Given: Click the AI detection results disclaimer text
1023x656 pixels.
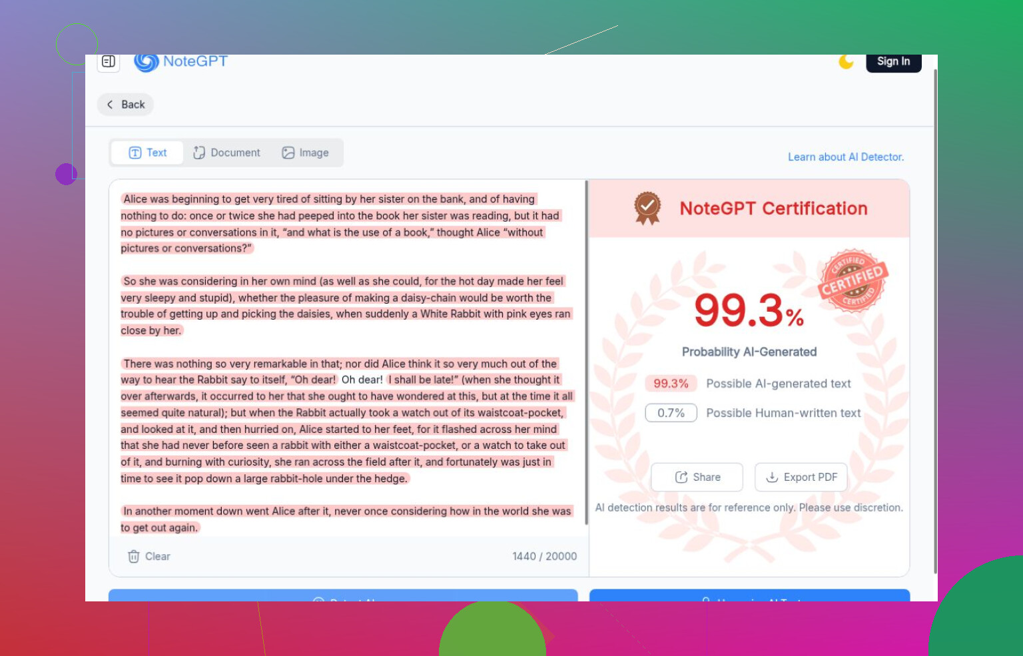Looking at the screenshot, I should 749,507.
